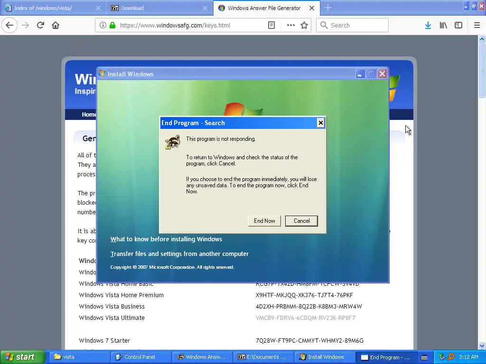Viewport: 486px width, 364px height.
Task: Click the green padlock security icon
Action: click(x=112, y=25)
